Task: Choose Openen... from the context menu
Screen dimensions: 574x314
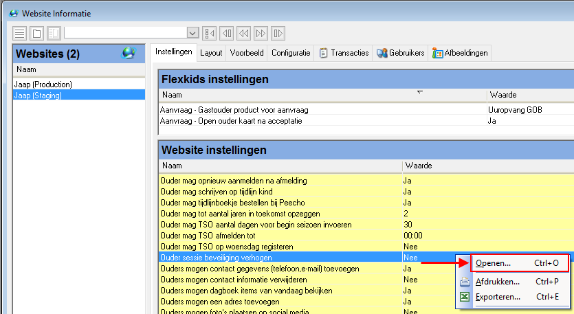Action: [493, 263]
